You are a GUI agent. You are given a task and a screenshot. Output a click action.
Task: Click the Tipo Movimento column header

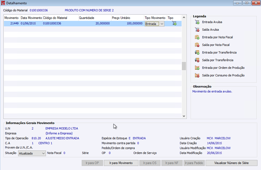tap(155, 18)
